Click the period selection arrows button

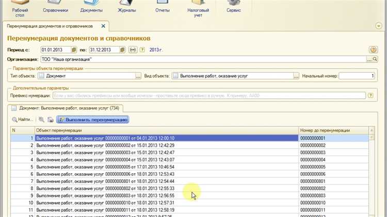(132, 49)
